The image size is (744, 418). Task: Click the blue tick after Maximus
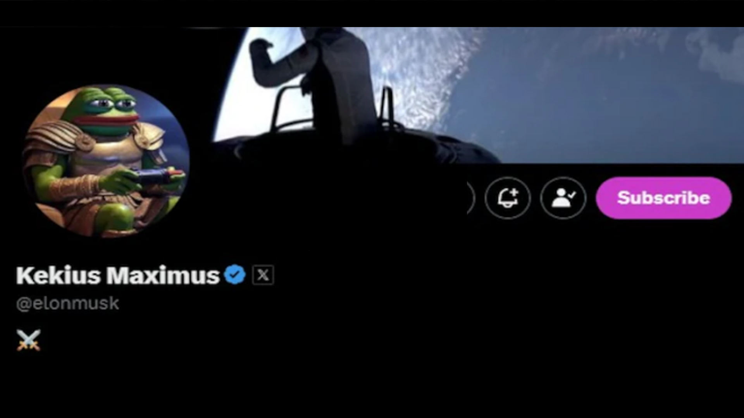tap(234, 275)
